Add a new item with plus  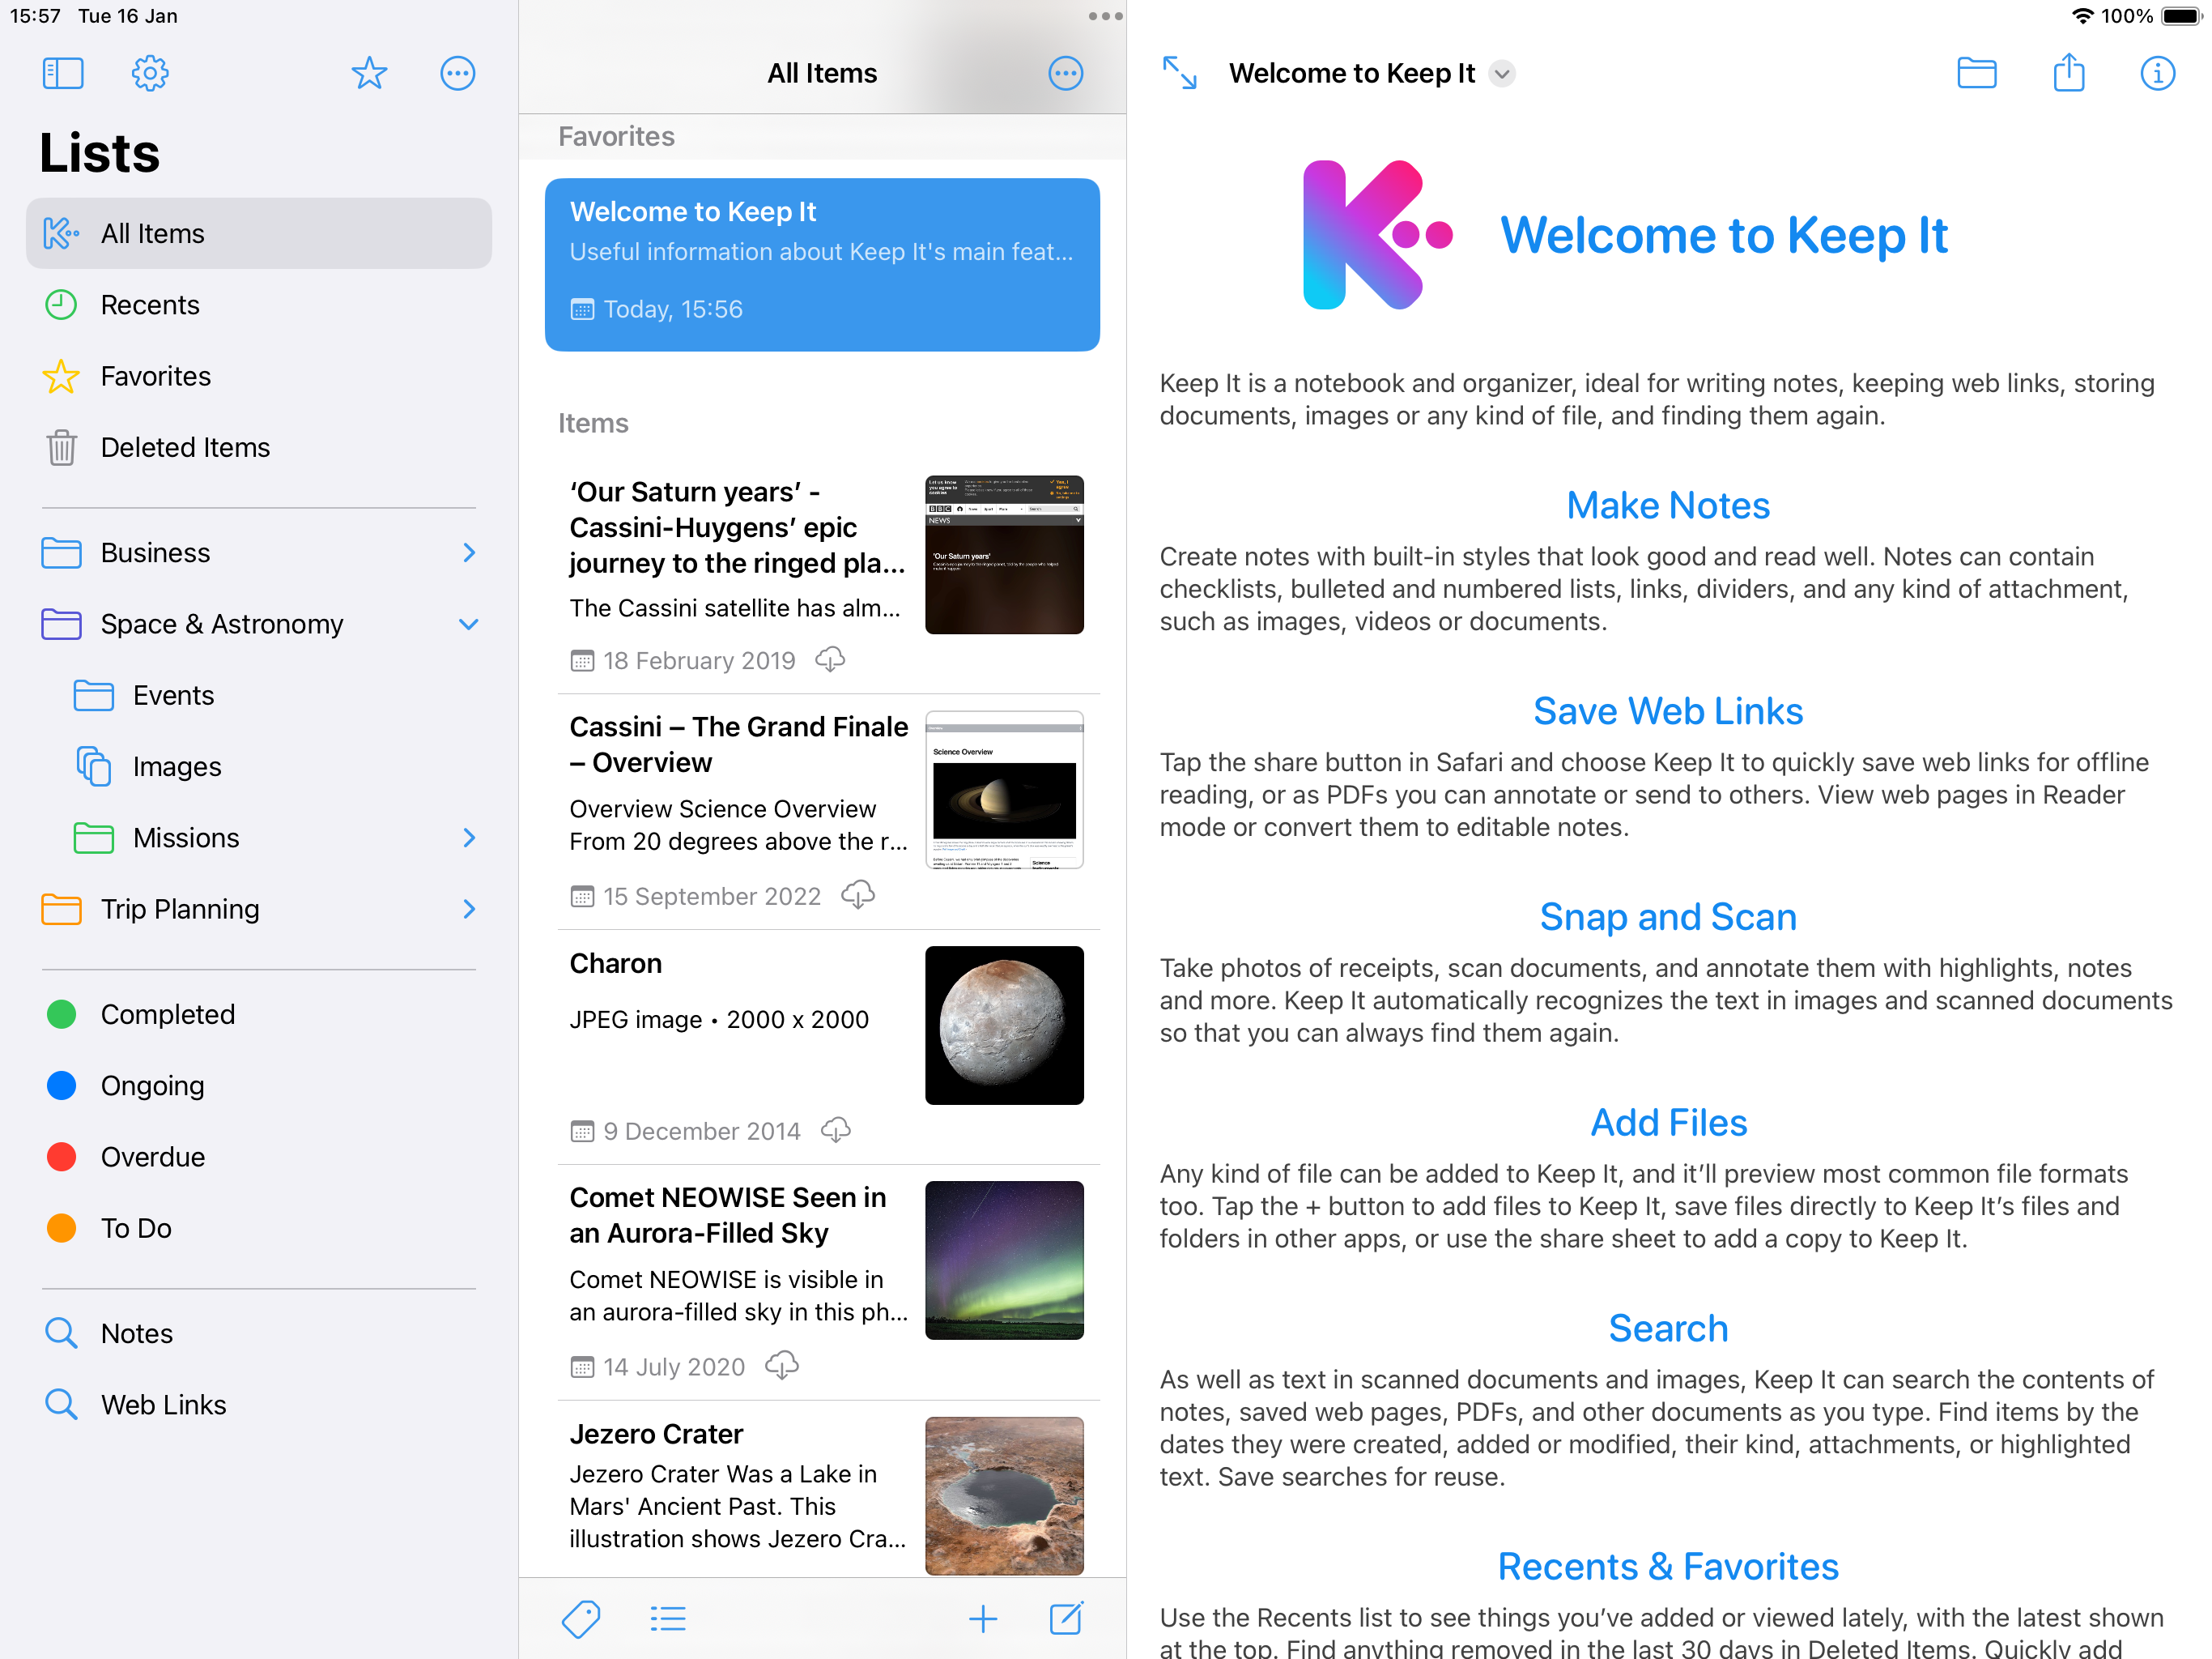pyautogui.click(x=983, y=1619)
